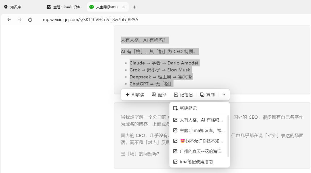Click the 翻译 translate icon
Viewport: 311px width, 173px height.
click(x=154, y=95)
